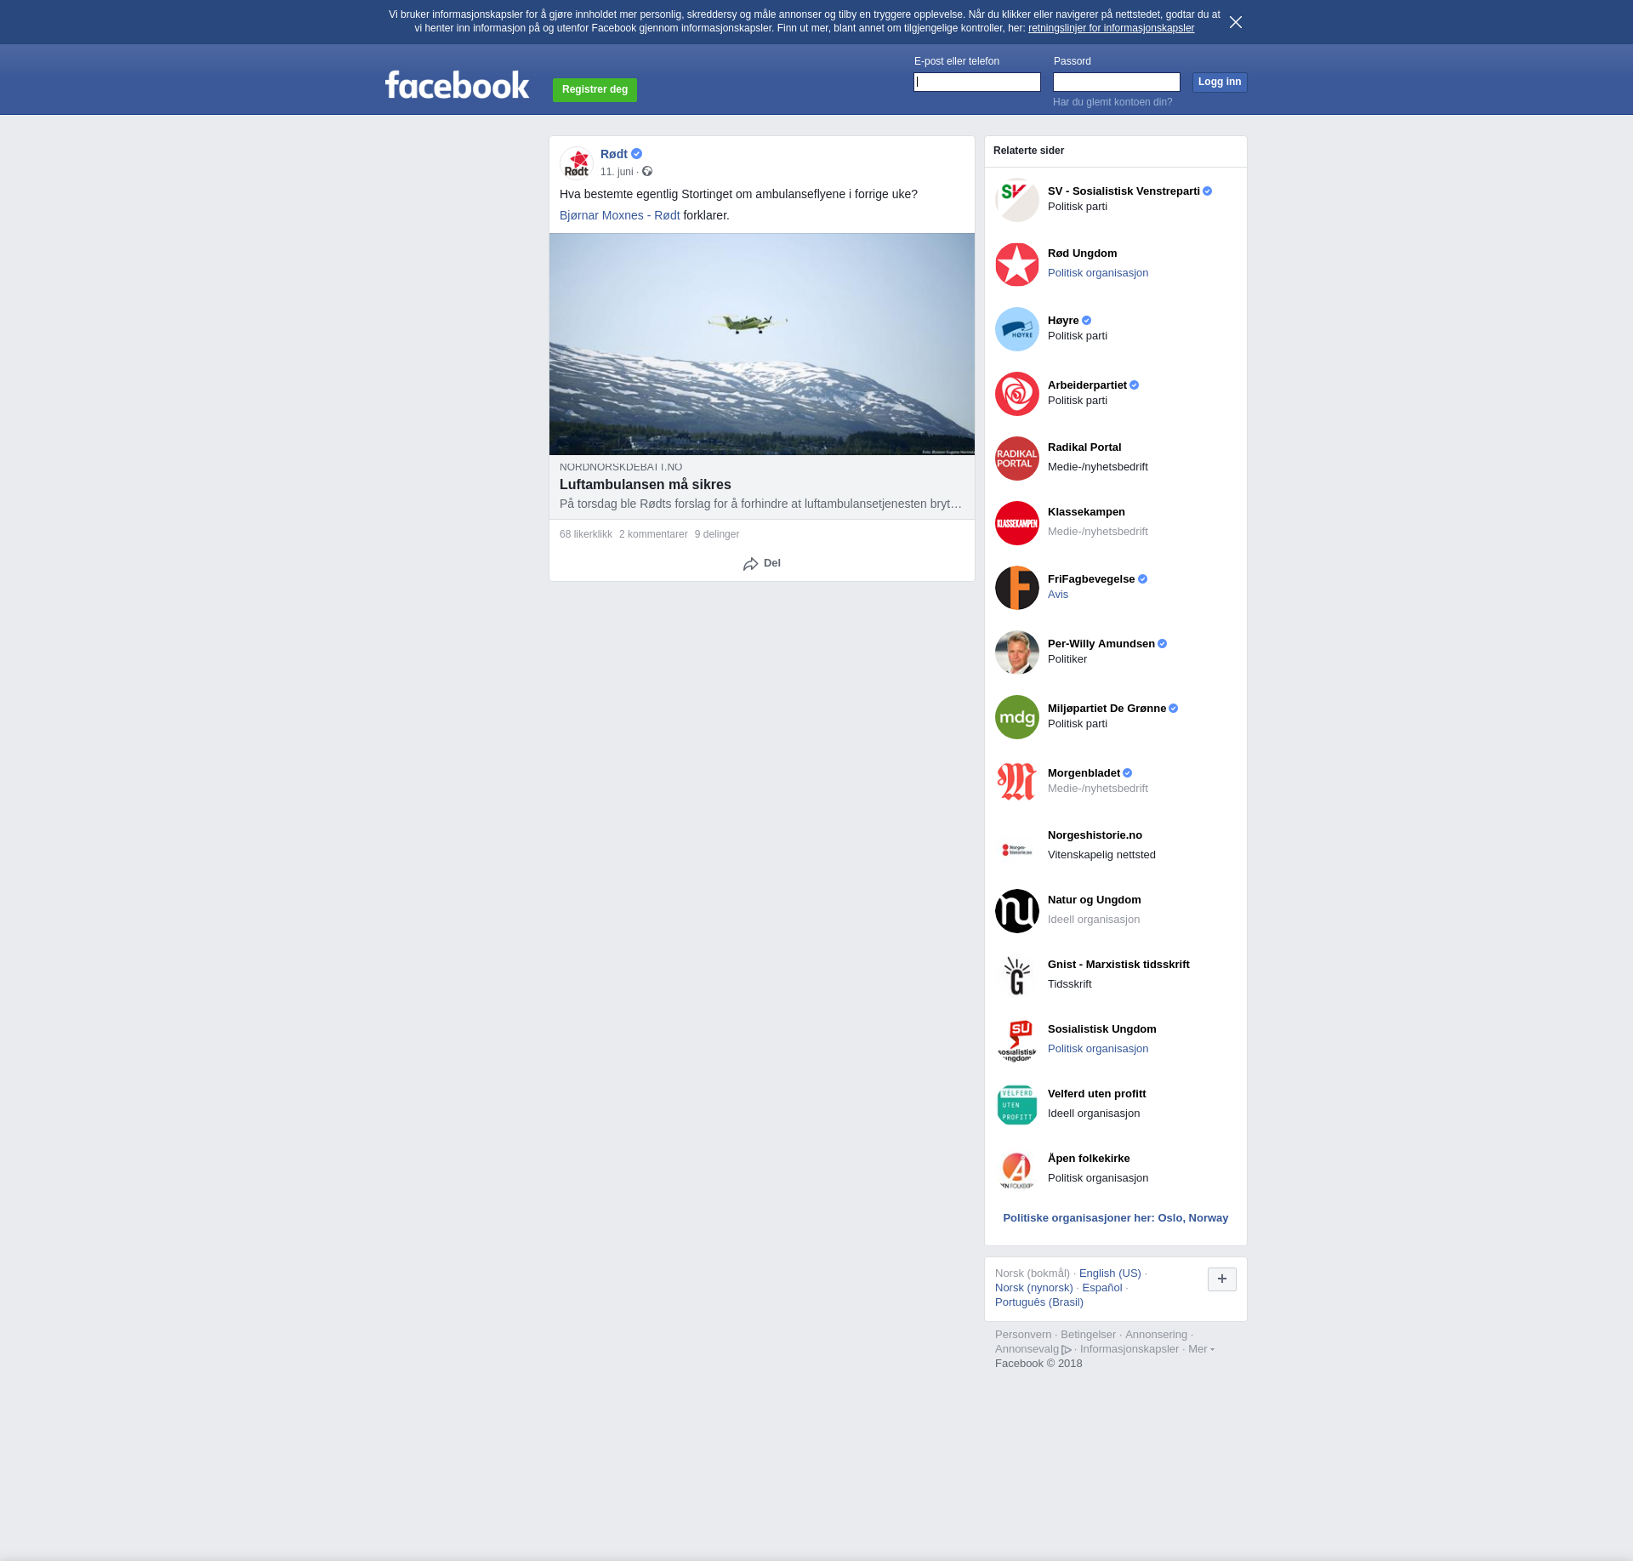Click the Rødt profile picture
This screenshot has width=1633, height=1561.
point(577,163)
